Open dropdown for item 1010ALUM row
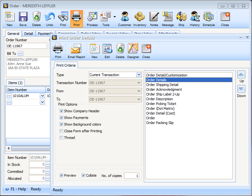Screen dimensions: 252x196 [42, 96]
